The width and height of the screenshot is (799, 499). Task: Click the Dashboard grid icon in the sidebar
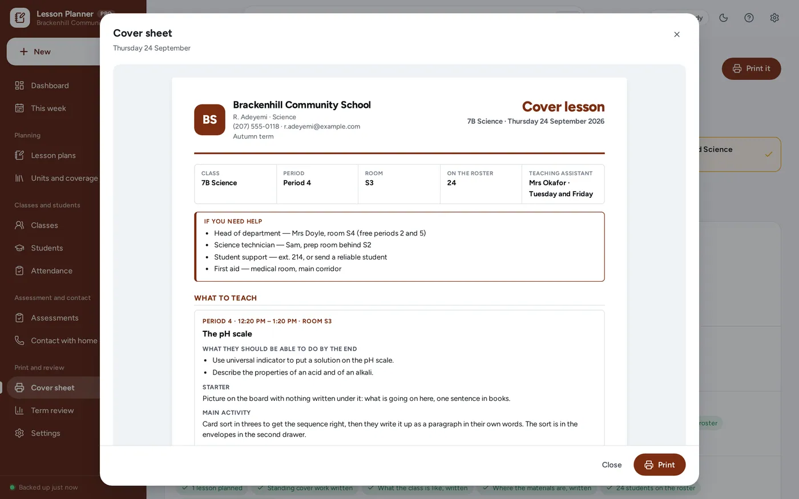[19, 86]
